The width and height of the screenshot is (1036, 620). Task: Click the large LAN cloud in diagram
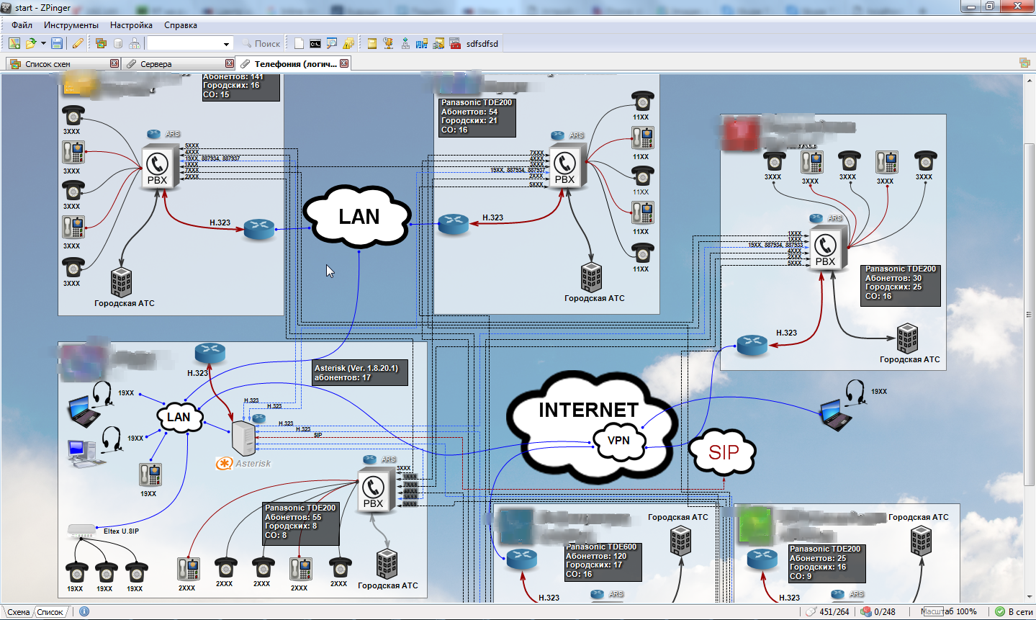[358, 217]
